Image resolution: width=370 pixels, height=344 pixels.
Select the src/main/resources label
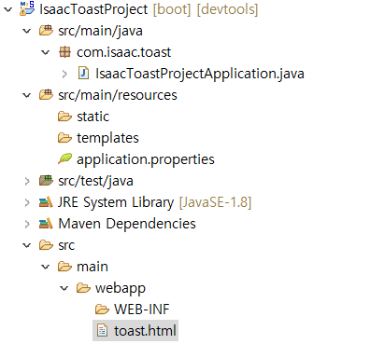[x=118, y=95]
